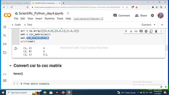Open the Help menu
The image size is (169, 95).
tap(68, 18)
